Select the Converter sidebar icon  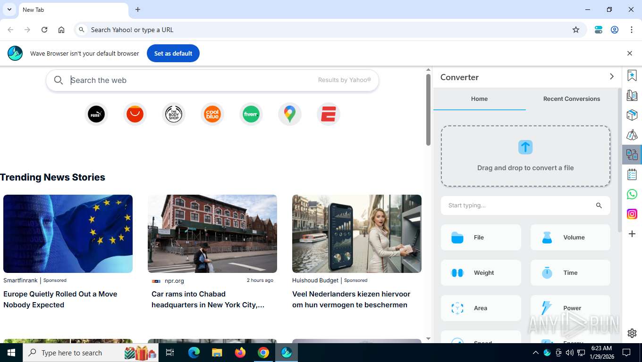click(632, 154)
